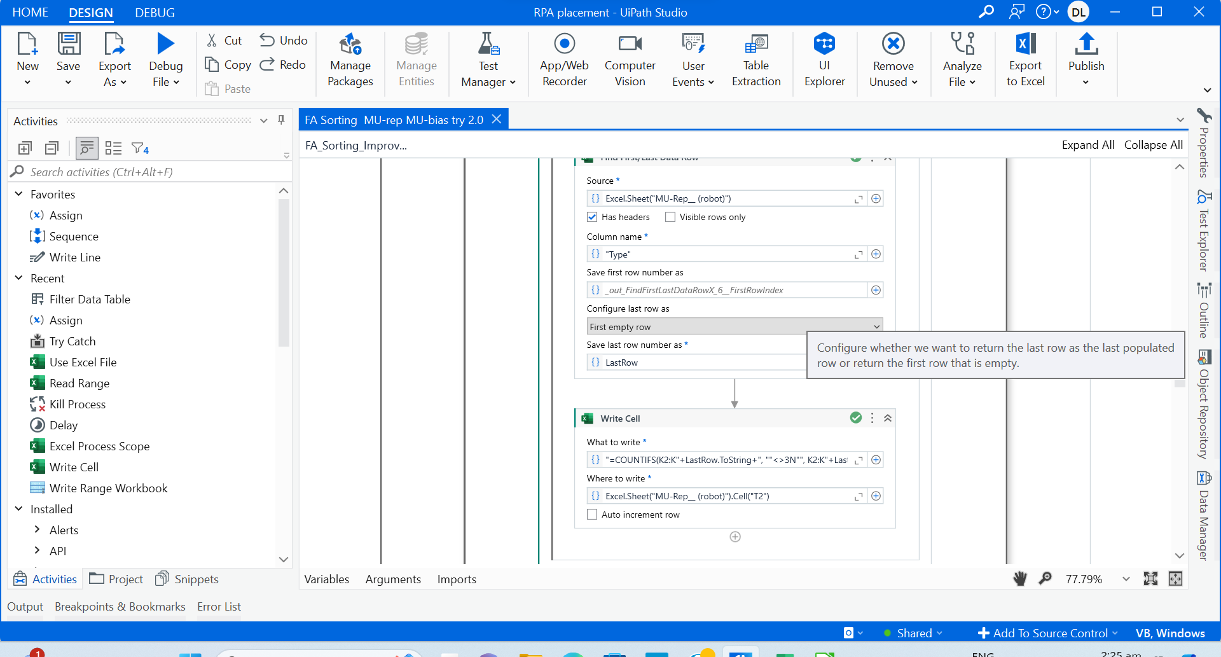Toggle the Has headers checkbox
This screenshot has width=1221, height=657.
click(592, 217)
